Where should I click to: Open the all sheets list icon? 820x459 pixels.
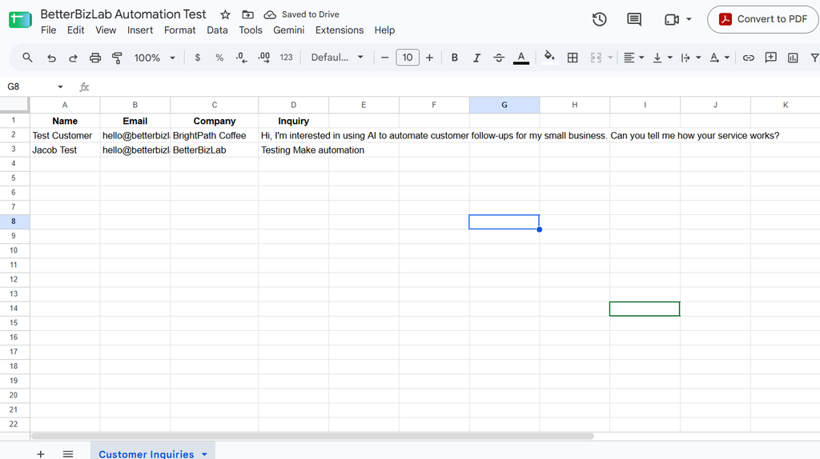tap(68, 453)
